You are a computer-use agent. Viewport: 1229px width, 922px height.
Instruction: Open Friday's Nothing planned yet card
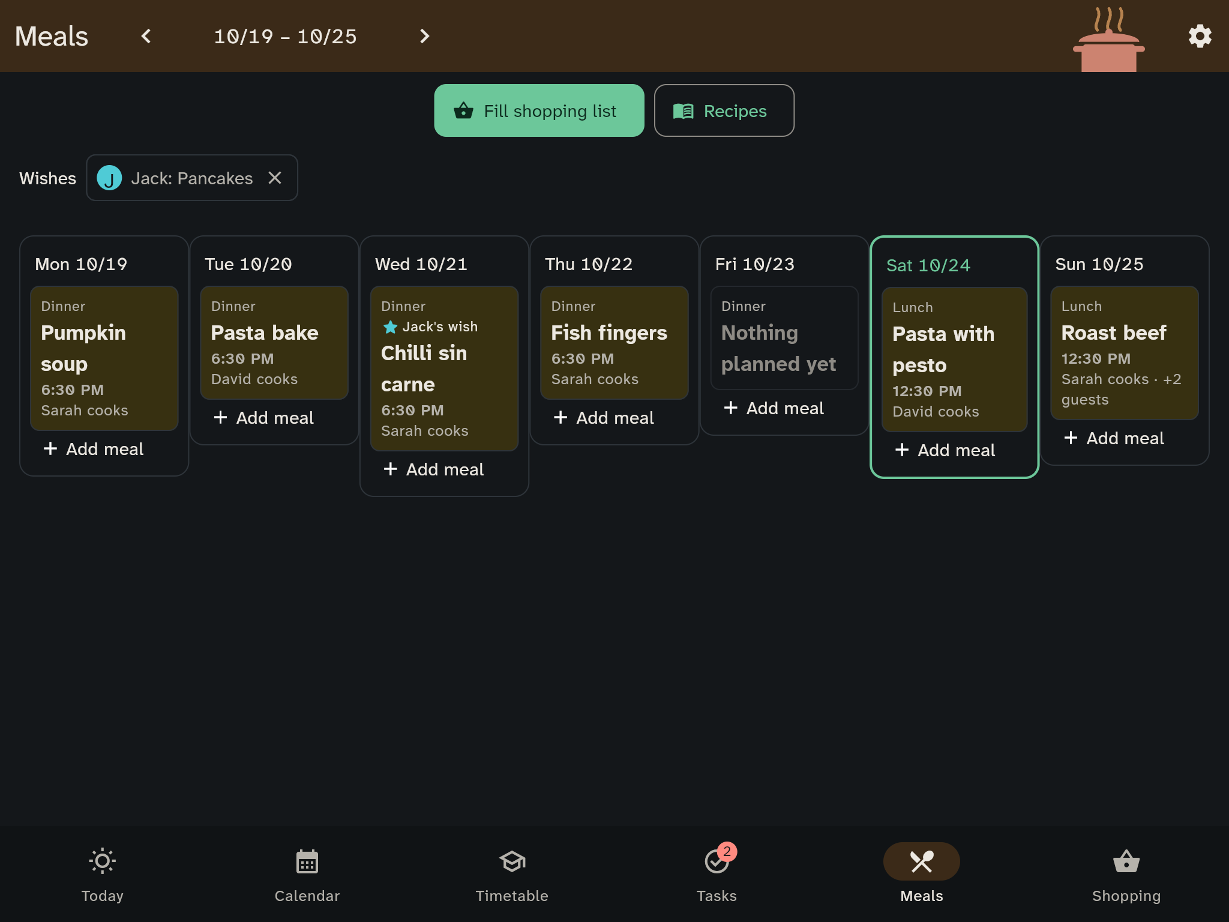pyautogui.click(x=784, y=337)
